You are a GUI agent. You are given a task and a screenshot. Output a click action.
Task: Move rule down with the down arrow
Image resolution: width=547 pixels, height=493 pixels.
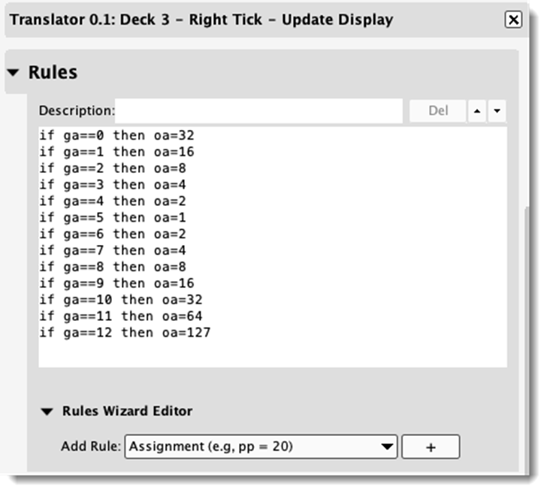tap(497, 112)
